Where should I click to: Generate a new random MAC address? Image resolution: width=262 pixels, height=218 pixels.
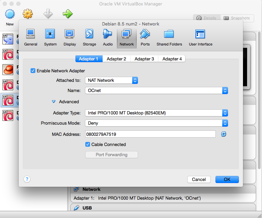click(x=224, y=134)
